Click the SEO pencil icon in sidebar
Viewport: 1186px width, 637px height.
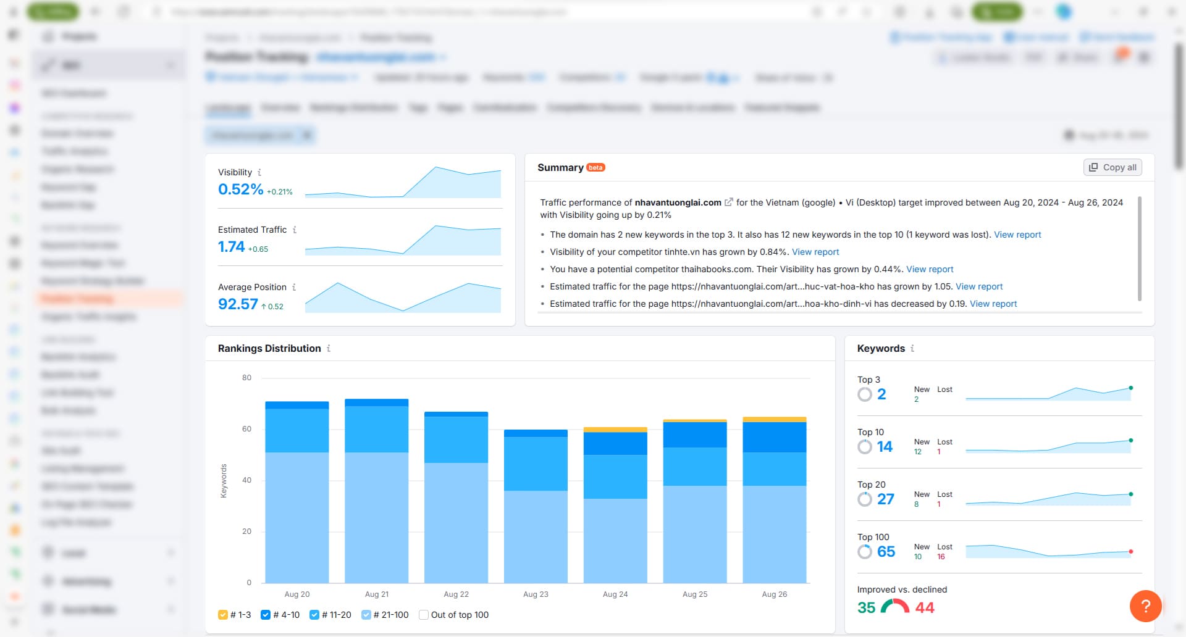48,65
